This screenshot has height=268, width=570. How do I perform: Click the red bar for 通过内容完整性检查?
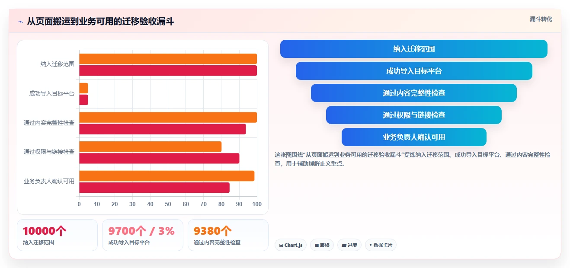[x=163, y=129]
